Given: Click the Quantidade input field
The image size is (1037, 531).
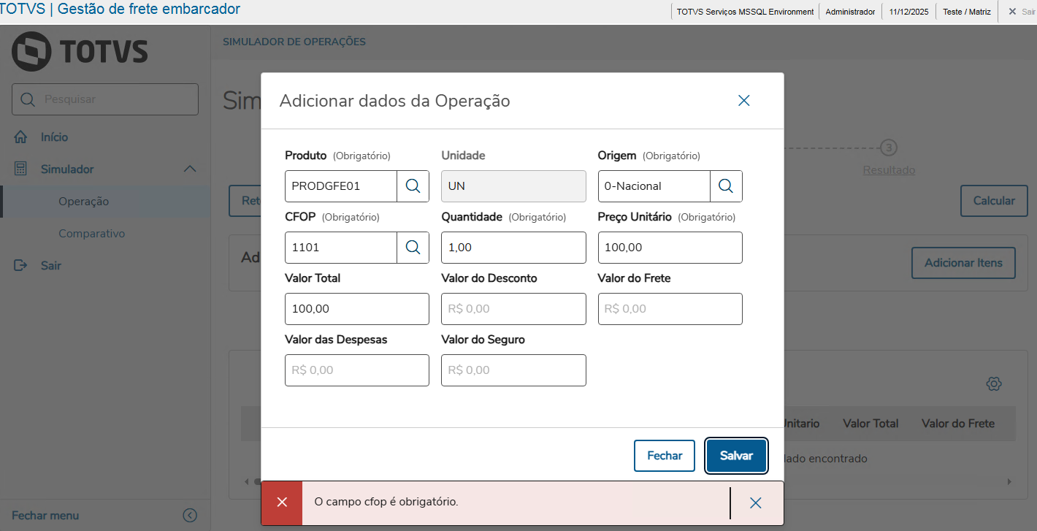Looking at the screenshot, I should pos(513,248).
